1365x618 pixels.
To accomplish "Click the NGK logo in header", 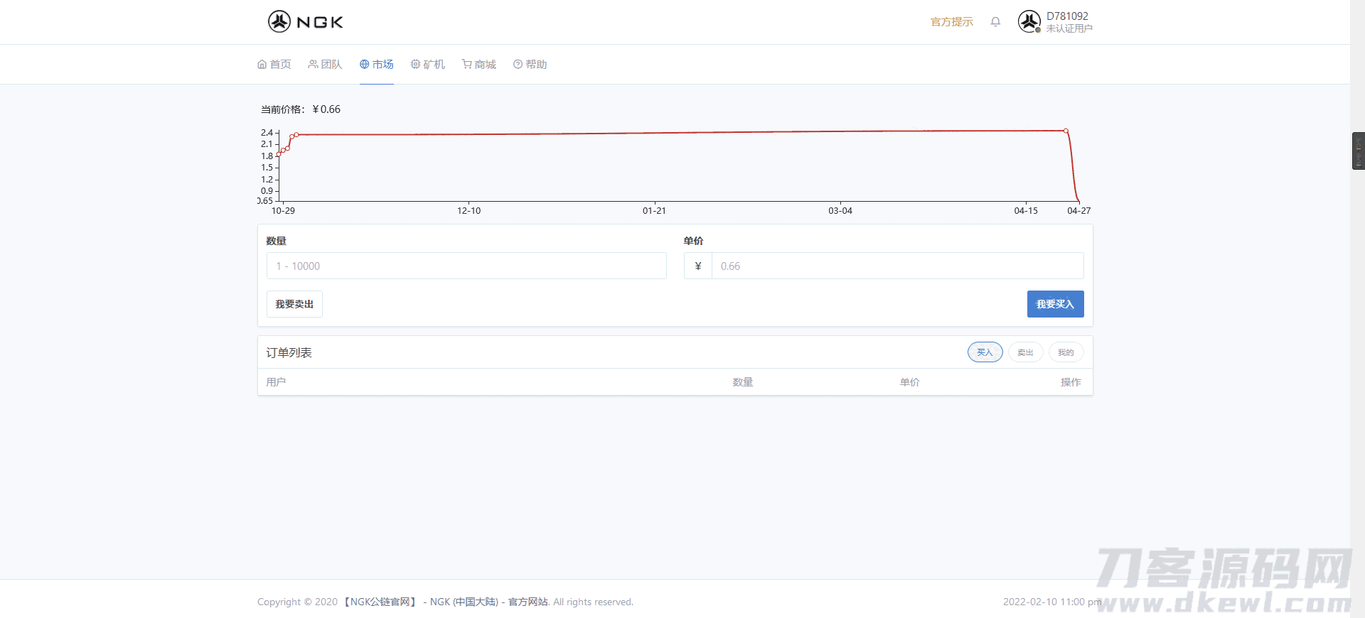I will click(306, 22).
